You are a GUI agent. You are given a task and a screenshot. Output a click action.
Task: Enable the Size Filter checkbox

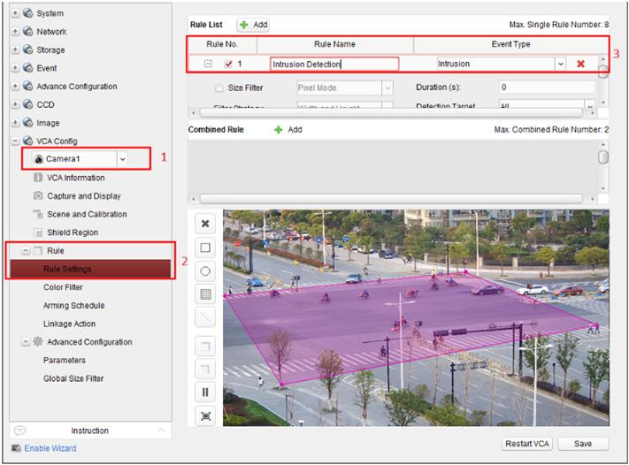coord(219,88)
